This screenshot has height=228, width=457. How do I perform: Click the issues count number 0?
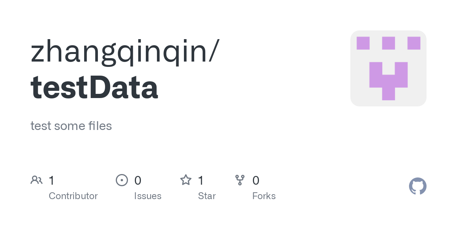pos(138,180)
